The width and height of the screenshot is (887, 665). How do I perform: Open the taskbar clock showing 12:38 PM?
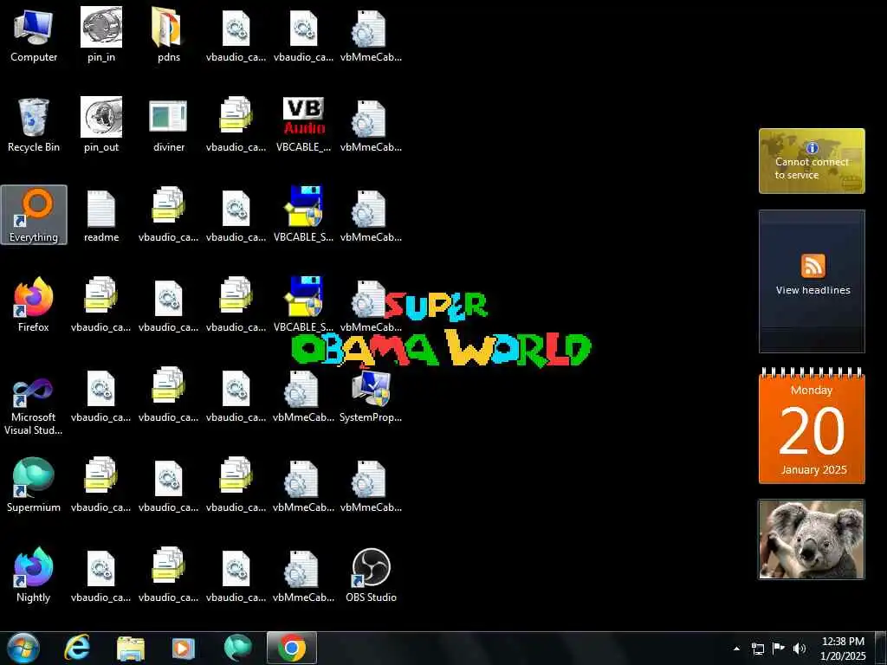(x=844, y=649)
